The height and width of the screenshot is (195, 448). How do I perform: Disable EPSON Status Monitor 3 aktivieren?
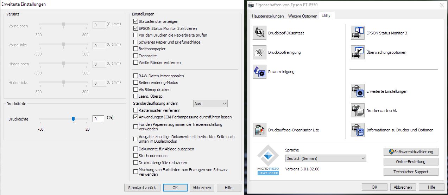point(136,28)
